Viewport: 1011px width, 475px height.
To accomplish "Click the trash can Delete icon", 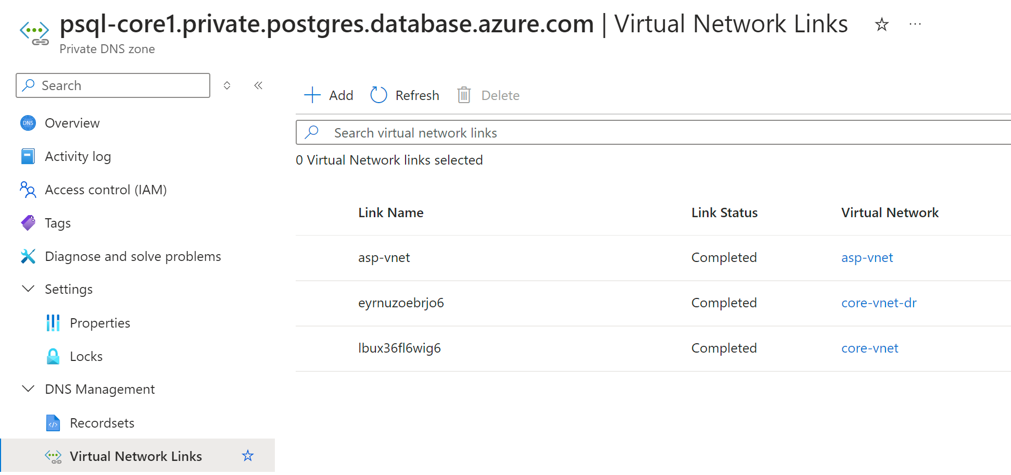I will [x=464, y=95].
